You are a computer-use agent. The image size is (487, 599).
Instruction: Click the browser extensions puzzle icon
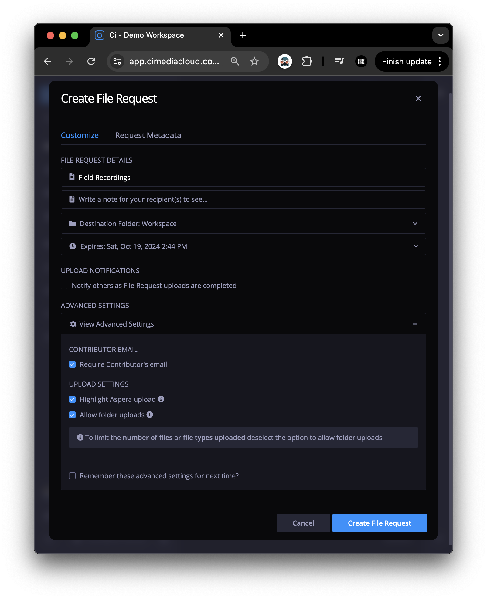pos(307,61)
